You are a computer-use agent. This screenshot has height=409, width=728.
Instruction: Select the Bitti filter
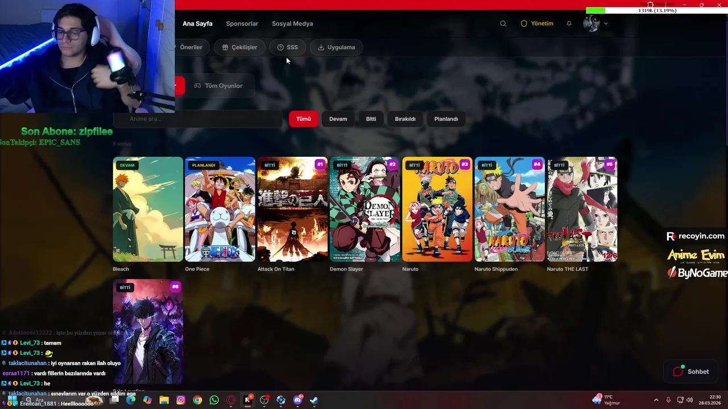click(371, 119)
